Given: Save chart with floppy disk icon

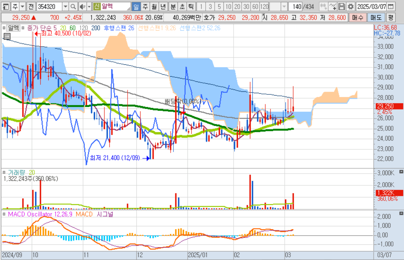Looking at the screenshot, I should (x=342, y=6).
